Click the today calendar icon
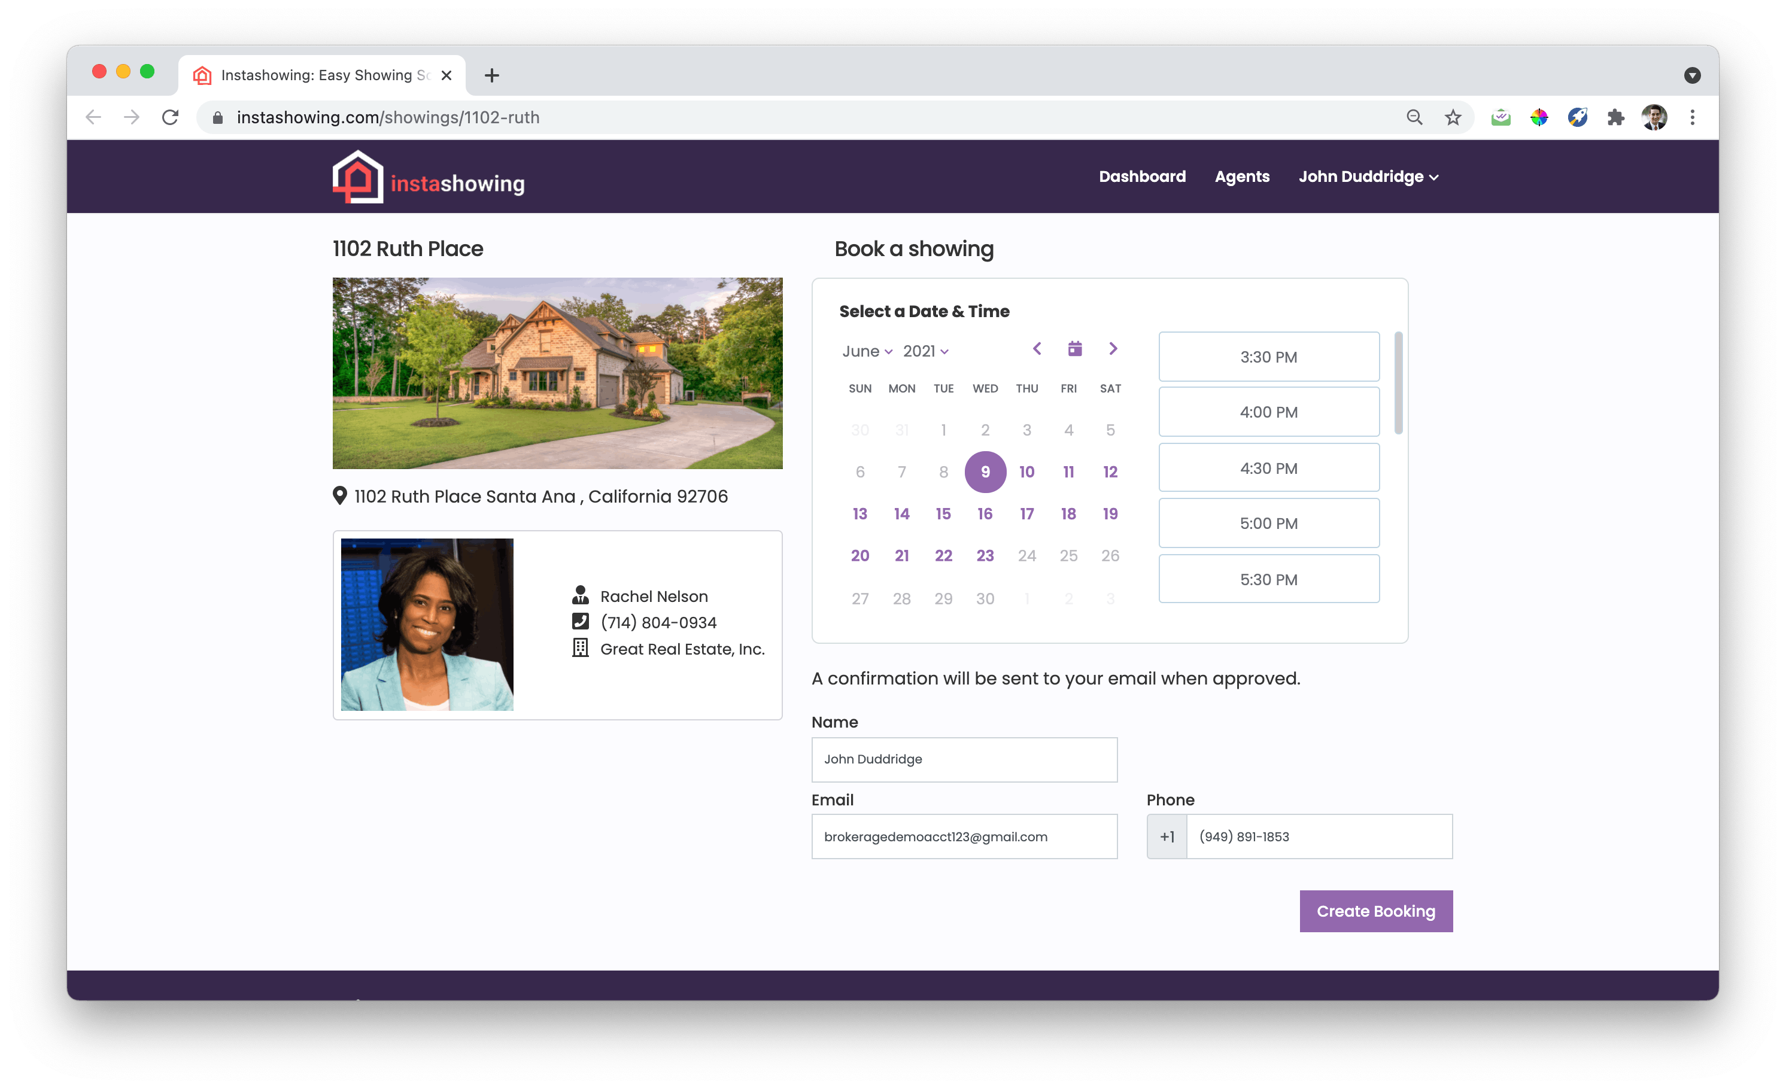The height and width of the screenshot is (1089, 1786). tap(1075, 349)
